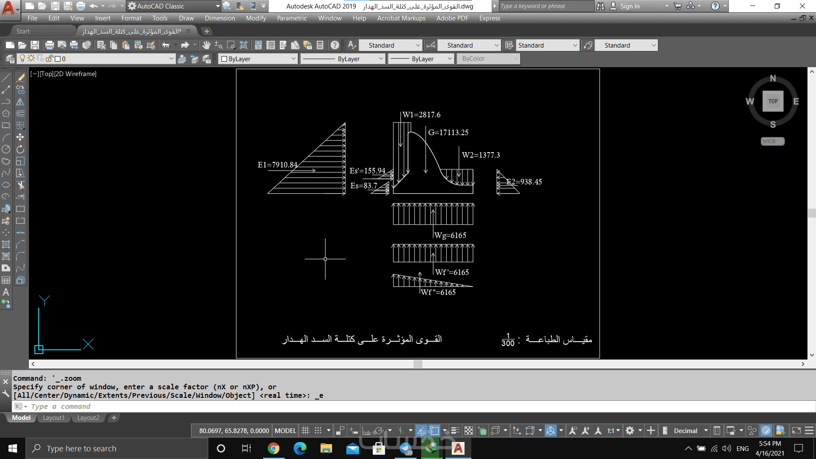Expand the AutoCAD Classic workspace dropdown
The width and height of the screenshot is (816, 459).
point(218,6)
